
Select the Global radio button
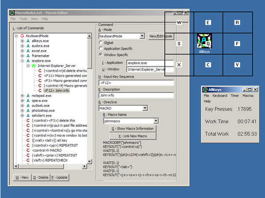coord(101,42)
